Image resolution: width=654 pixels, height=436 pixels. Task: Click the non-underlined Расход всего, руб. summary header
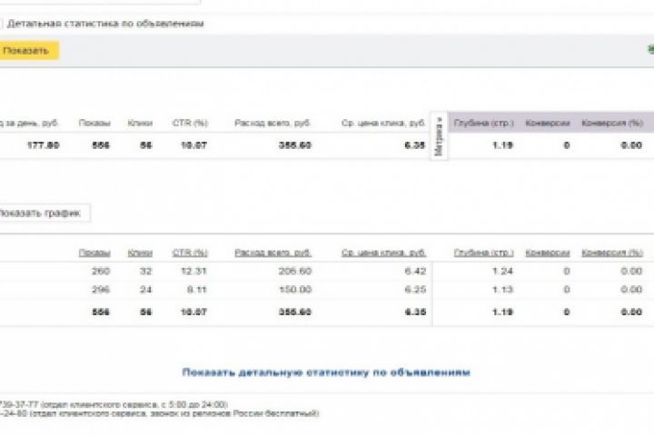[x=272, y=124]
